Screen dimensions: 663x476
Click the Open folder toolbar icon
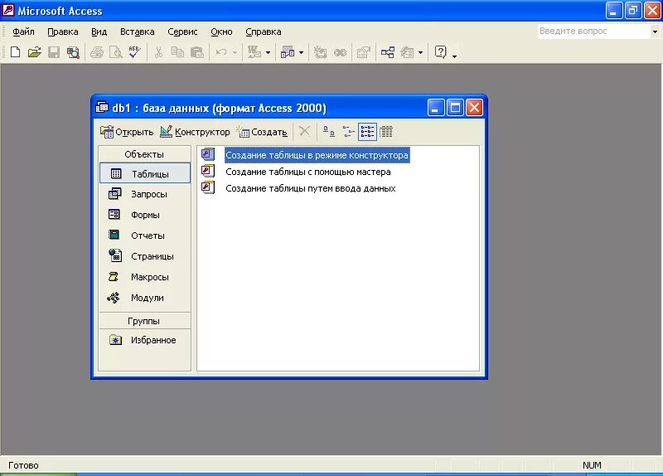[34, 52]
